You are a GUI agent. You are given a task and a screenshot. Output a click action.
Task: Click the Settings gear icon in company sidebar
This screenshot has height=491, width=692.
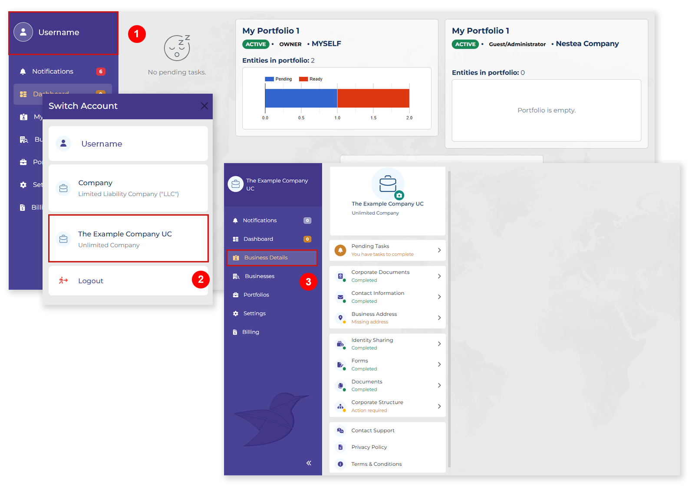tap(236, 314)
